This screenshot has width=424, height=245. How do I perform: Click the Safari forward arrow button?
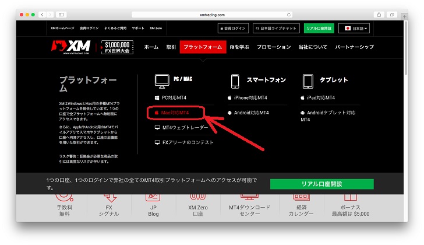(50, 15)
